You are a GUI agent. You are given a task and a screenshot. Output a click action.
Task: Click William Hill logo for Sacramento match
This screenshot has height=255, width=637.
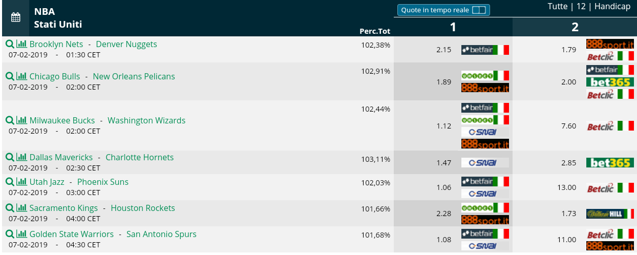click(x=610, y=214)
